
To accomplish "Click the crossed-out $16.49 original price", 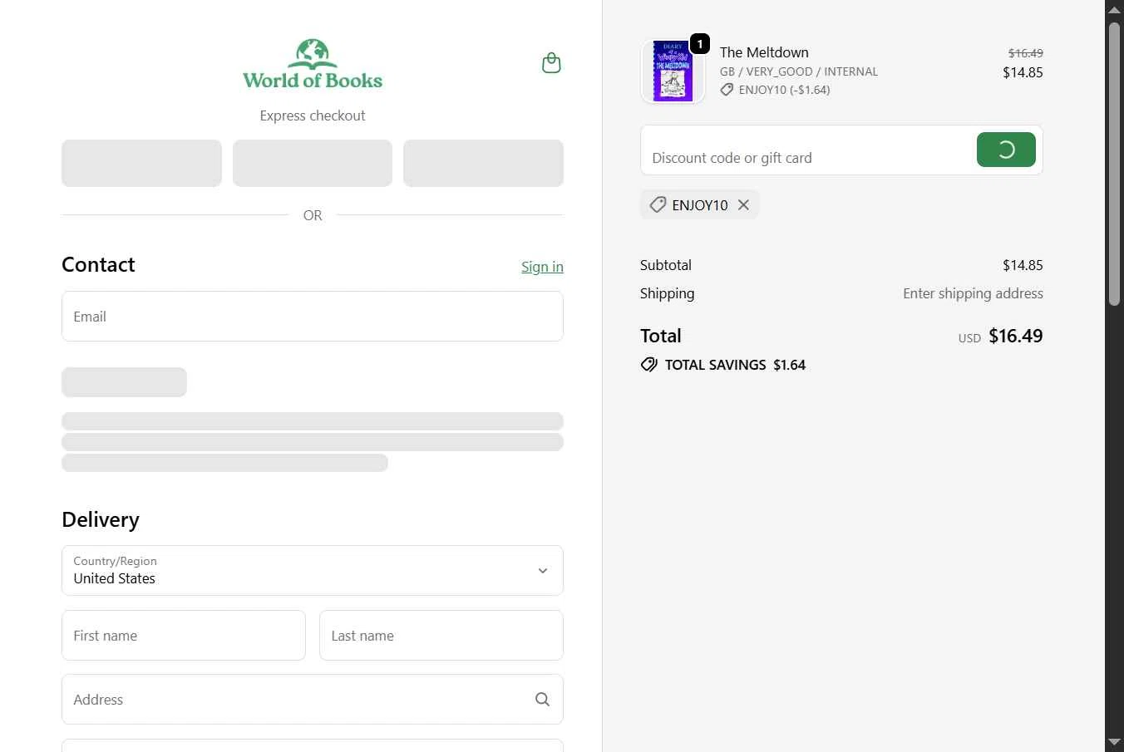I will click(1025, 52).
